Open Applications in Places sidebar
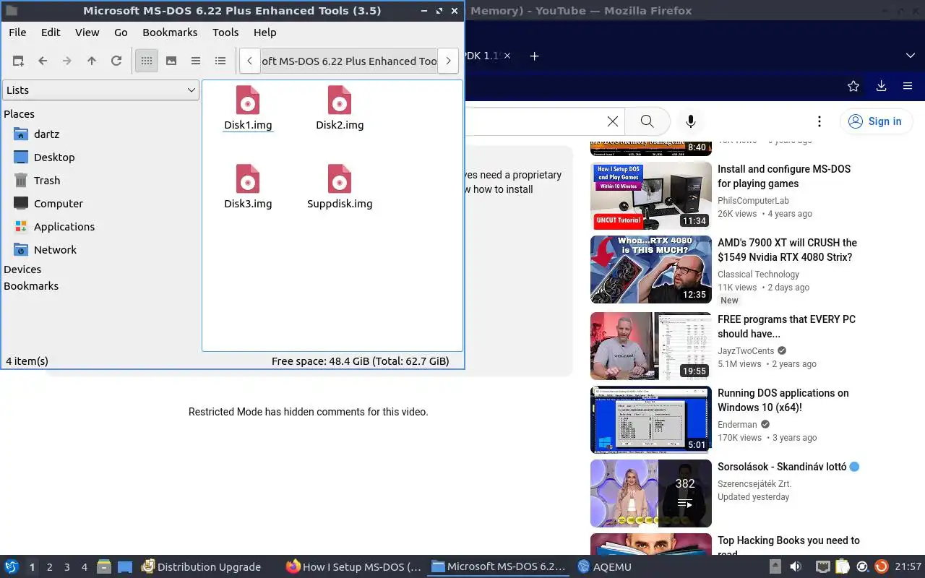Image resolution: width=925 pixels, height=578 pixels. click(x=64, y=227)
